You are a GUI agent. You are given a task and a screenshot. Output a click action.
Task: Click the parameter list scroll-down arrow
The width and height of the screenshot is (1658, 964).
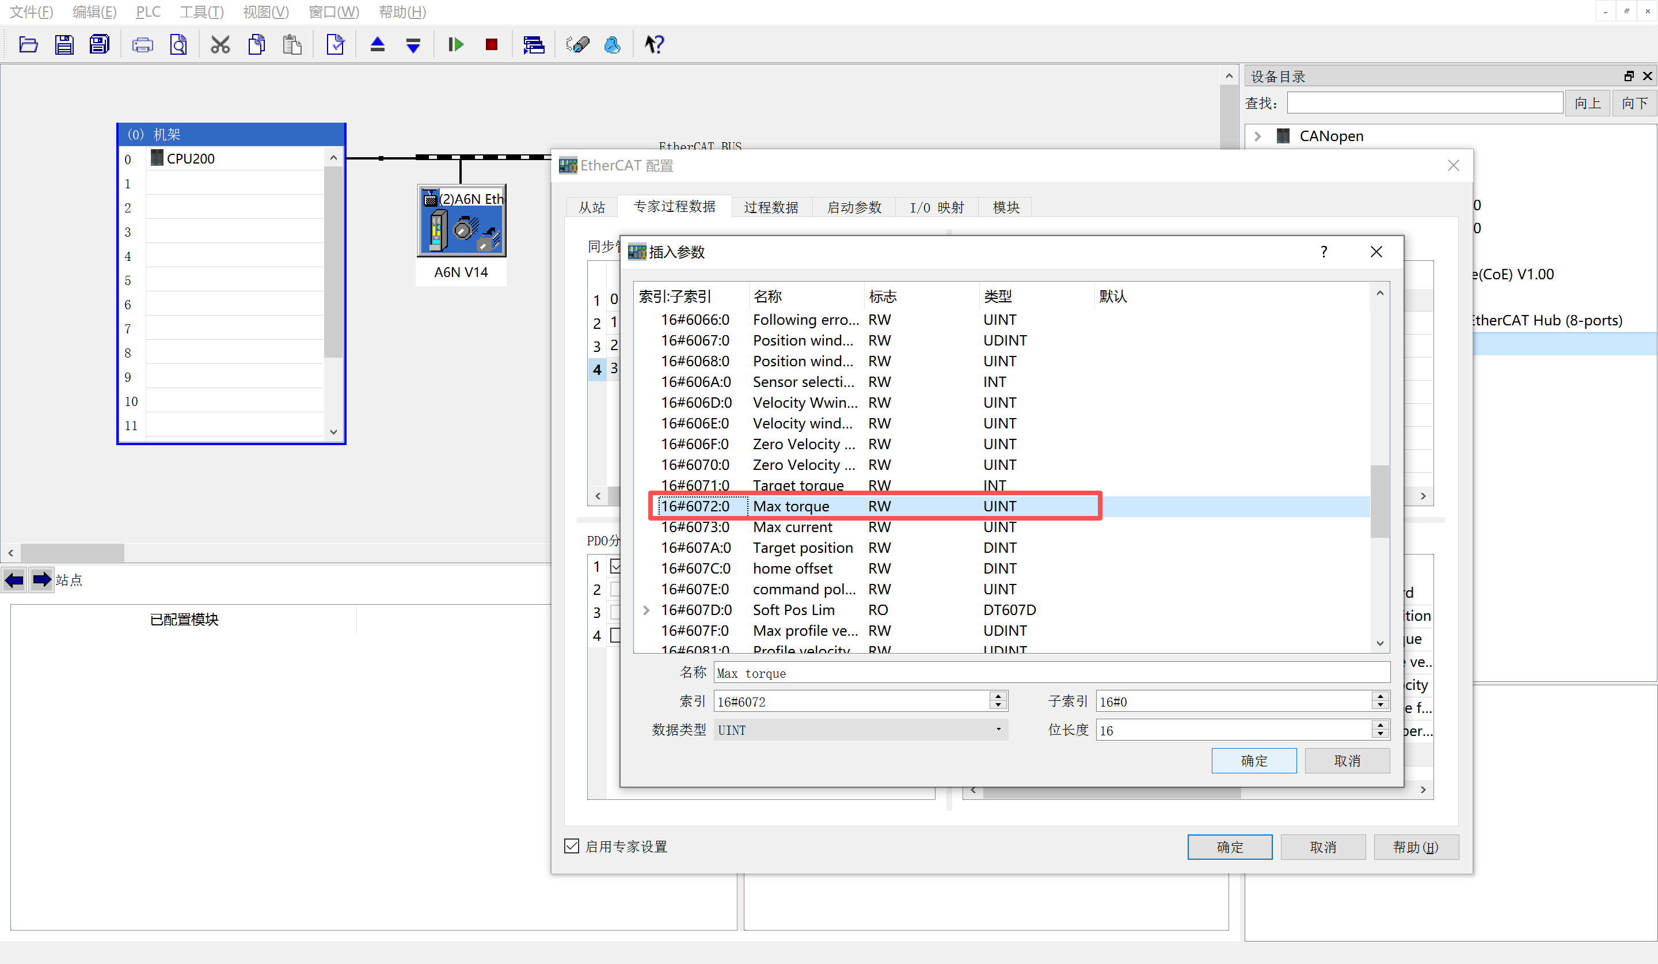click(1380, 644)
